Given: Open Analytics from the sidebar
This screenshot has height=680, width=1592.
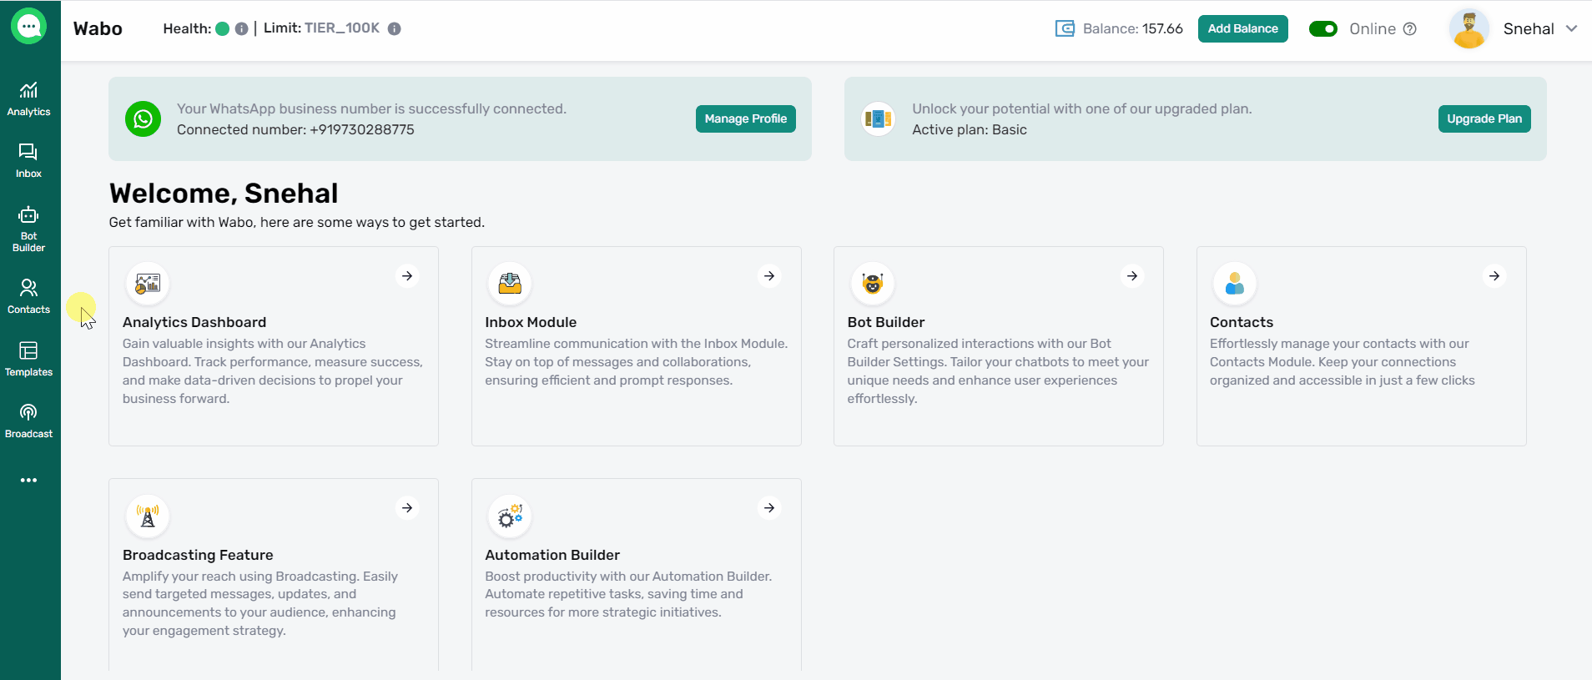Looking at the screenshot, I should pos(28,98).
